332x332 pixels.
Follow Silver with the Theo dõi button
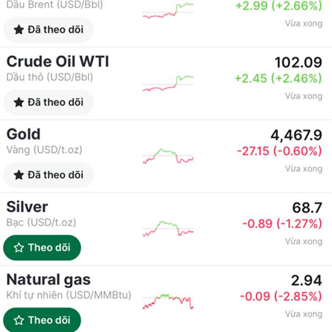(42, 247)
